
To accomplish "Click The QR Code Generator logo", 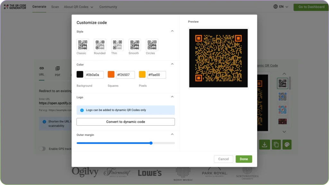I will 15,6.
